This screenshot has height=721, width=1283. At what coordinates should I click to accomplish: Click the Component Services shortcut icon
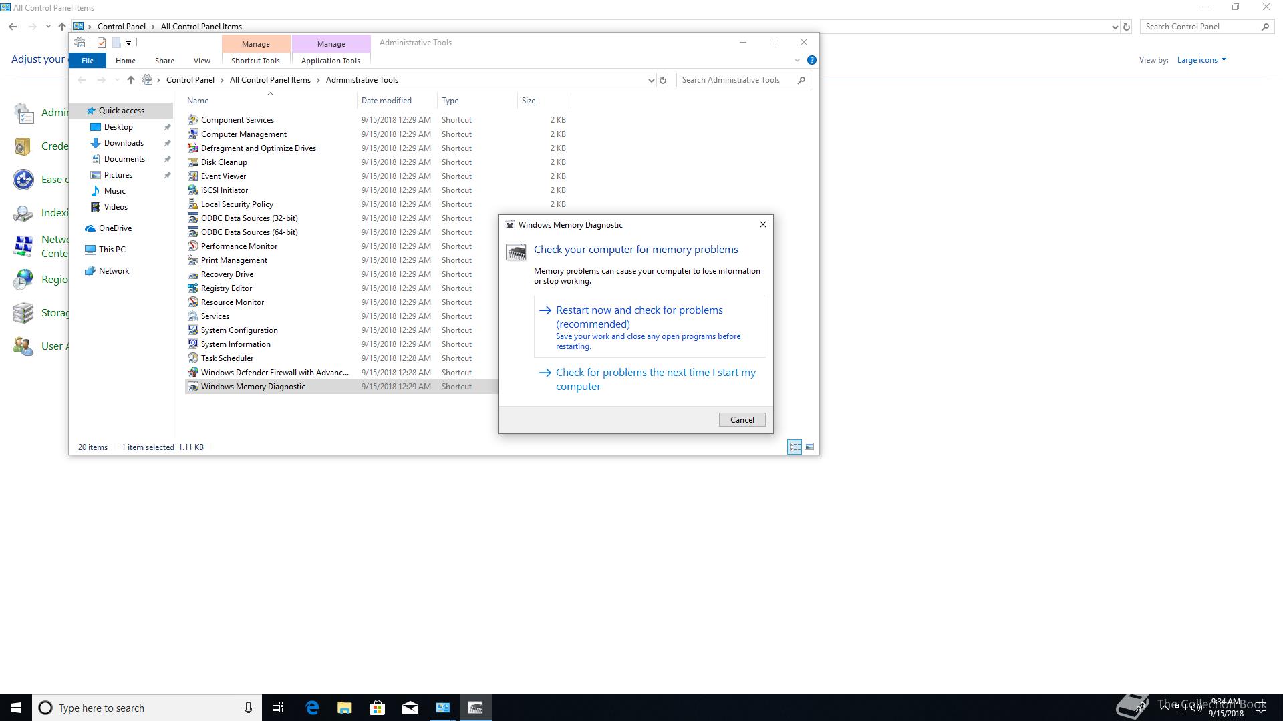[x=193, y=120]
